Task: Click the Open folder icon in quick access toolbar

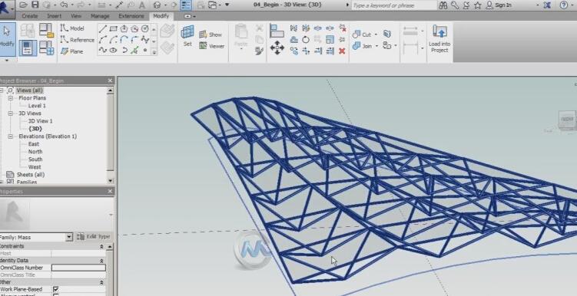Action: 24,5
